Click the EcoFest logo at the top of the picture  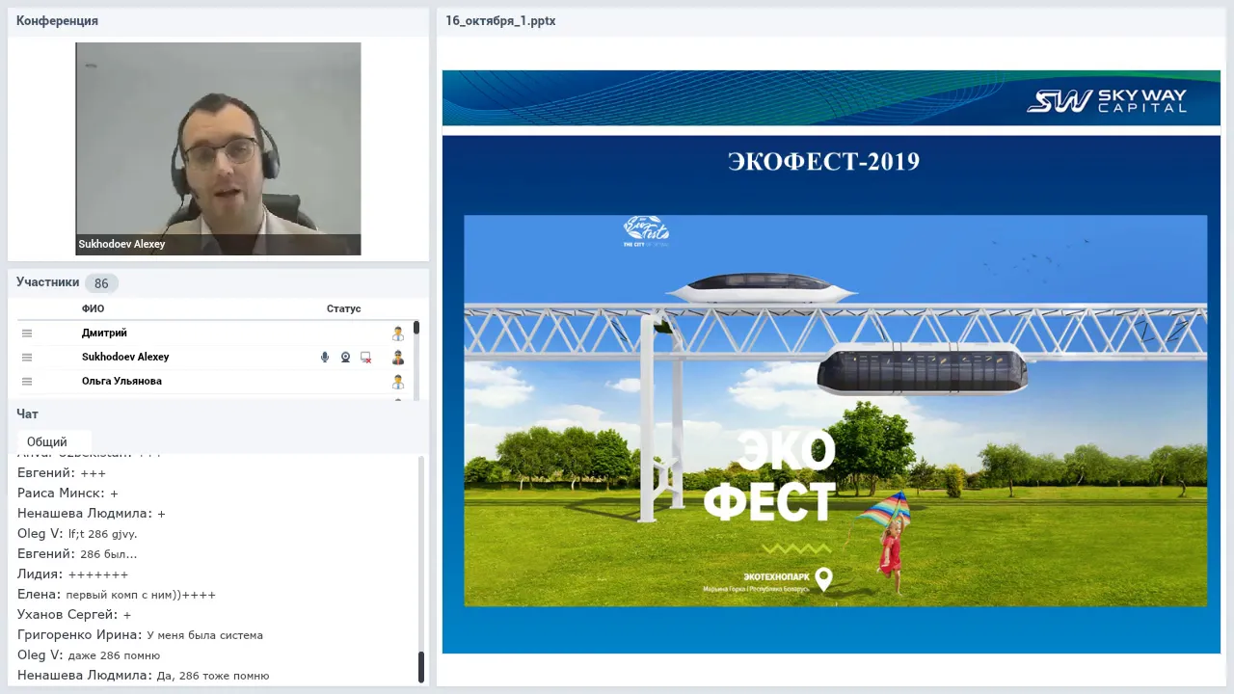click(x=647, y=231)
